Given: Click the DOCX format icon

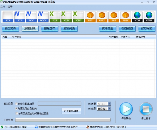Looking at the screenshot, I should 43,17.
